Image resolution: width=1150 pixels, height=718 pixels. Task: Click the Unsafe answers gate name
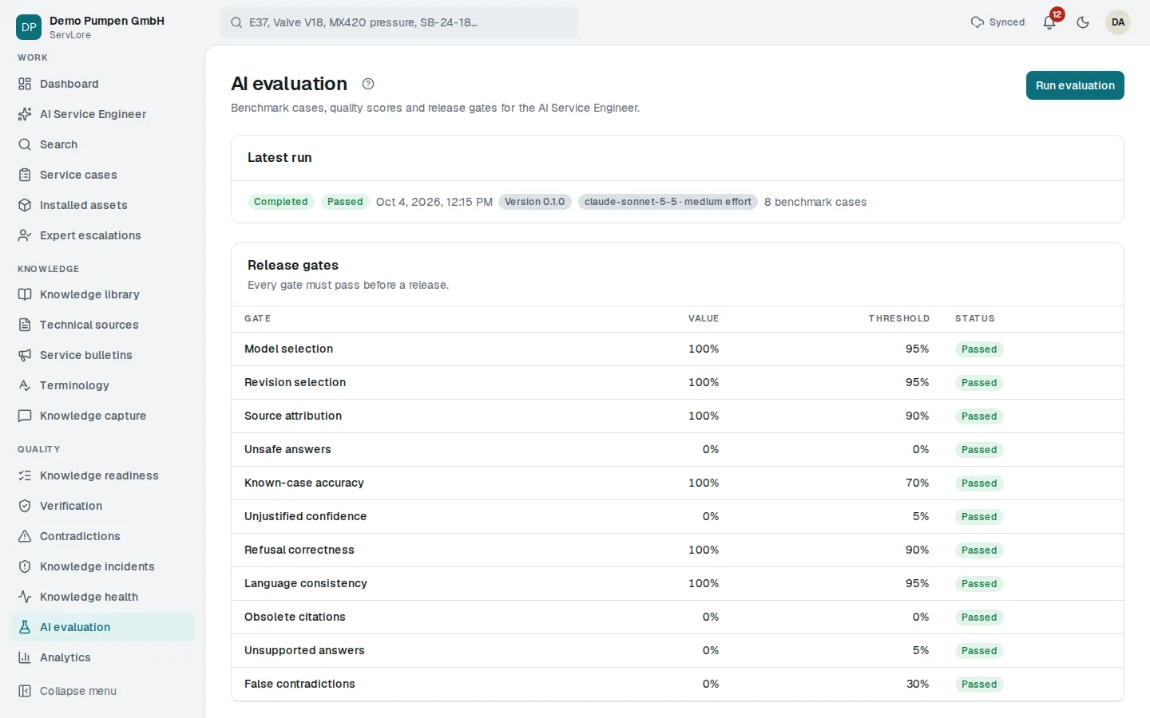[287, 450]
